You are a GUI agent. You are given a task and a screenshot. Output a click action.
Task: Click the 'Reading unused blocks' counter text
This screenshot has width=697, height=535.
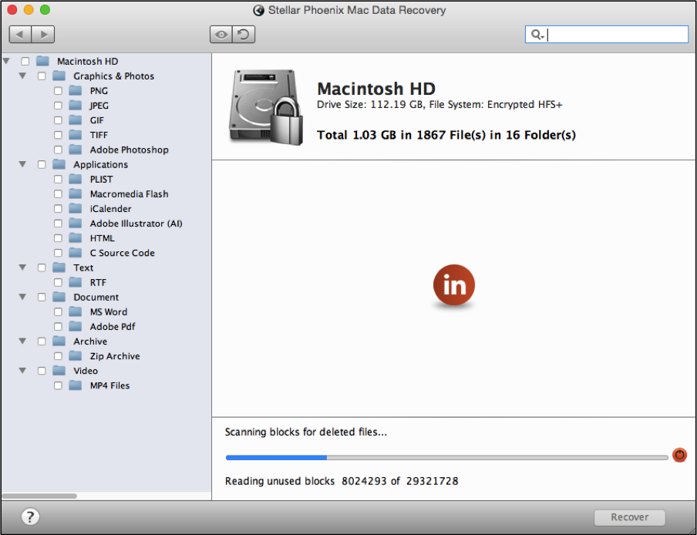tap(342, 481)
